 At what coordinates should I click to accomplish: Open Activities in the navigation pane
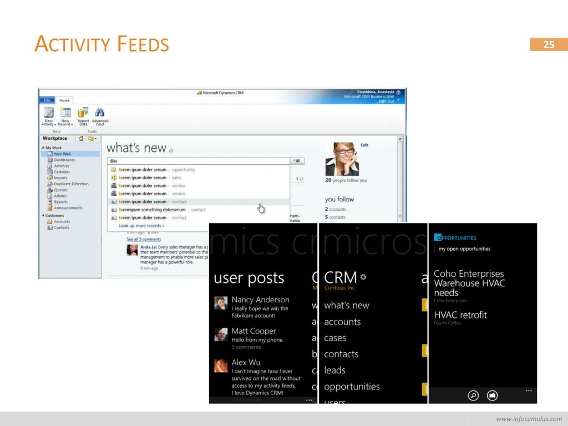coord(58,166)
